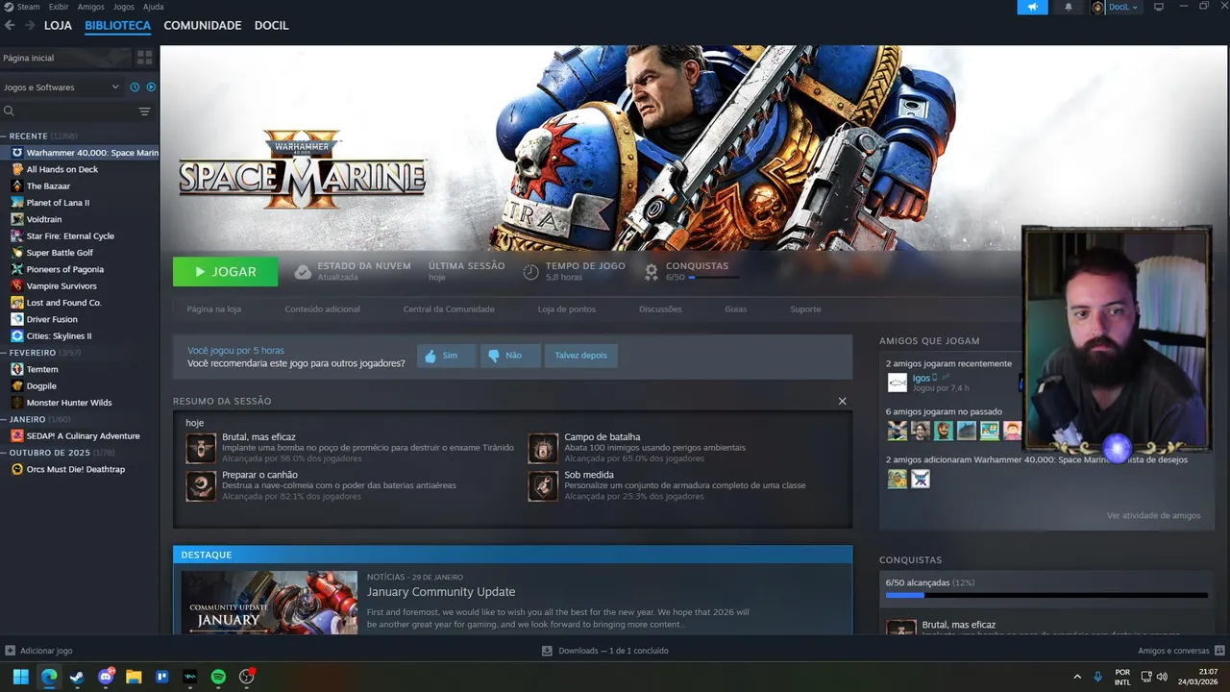Open the Steam menu
Viewport: 1230px width, 692px height.
pyautogui.click(x=28, y=7)
